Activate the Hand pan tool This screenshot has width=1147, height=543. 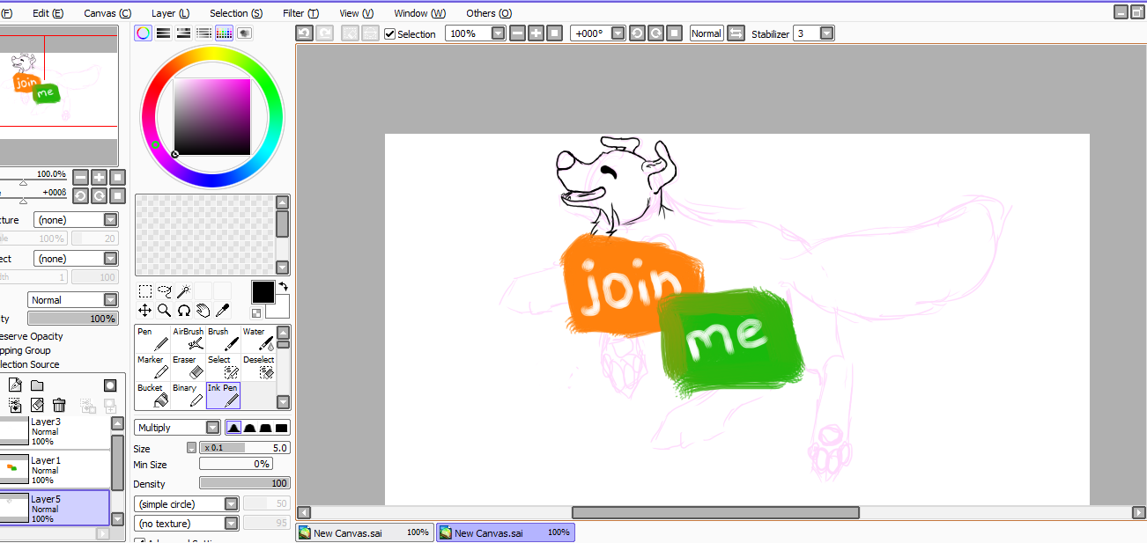pyautogui.click(x=203, y=310)
